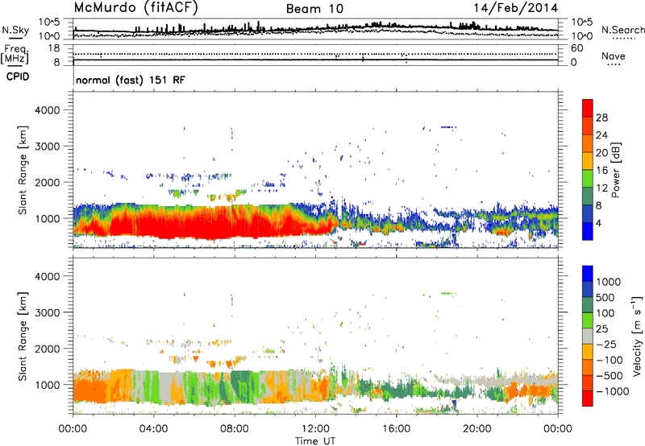The height and width of the screenshot is (446, 645).
Task: Click the 4 tick label on power colorbar
Action: point(598,223)
